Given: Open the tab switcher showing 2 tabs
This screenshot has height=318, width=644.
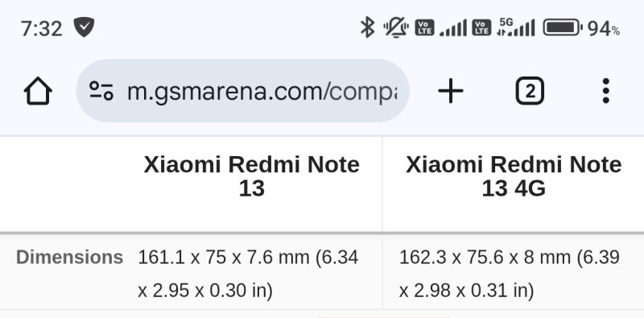Looking at the screenshot, I should coord(530,91).
